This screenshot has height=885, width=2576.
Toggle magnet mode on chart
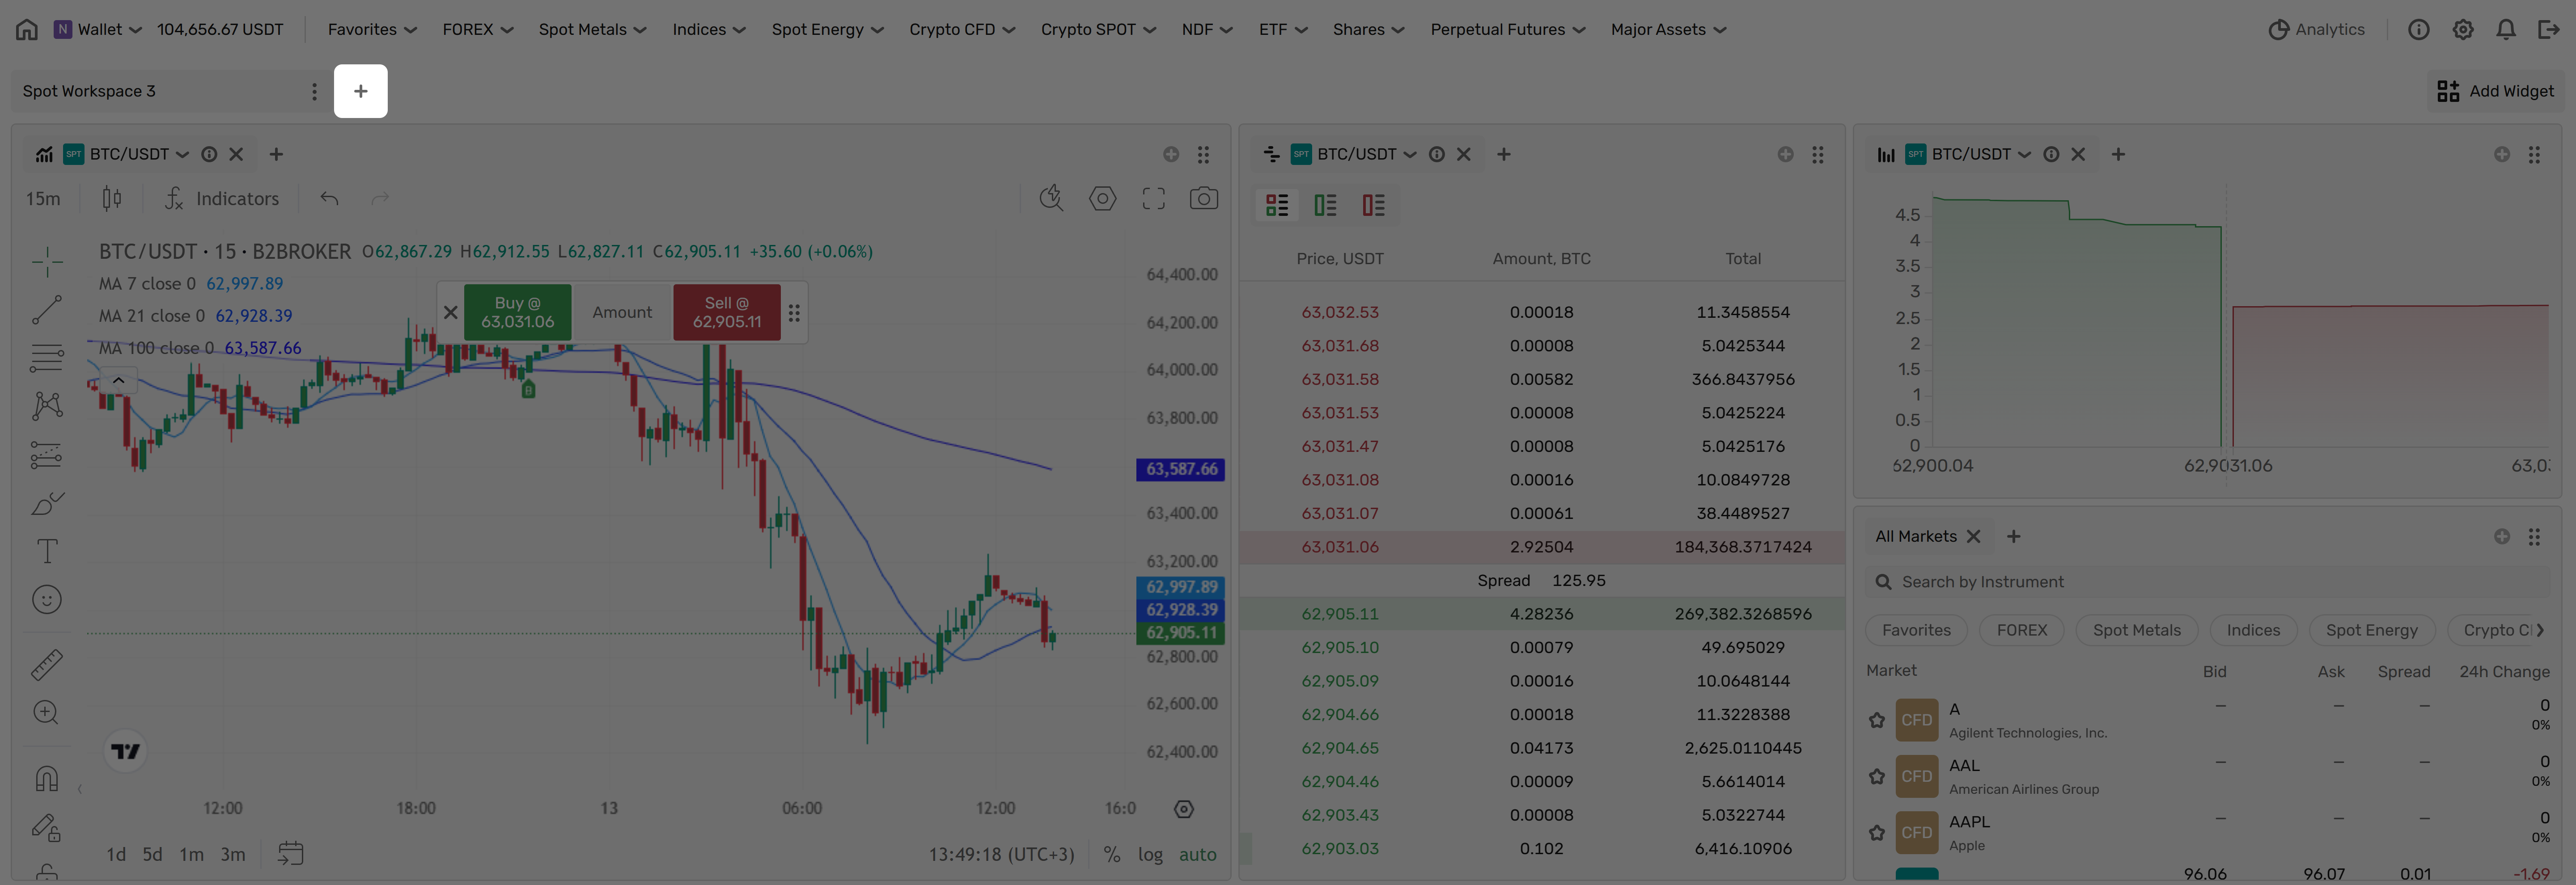tap(47, 778)
